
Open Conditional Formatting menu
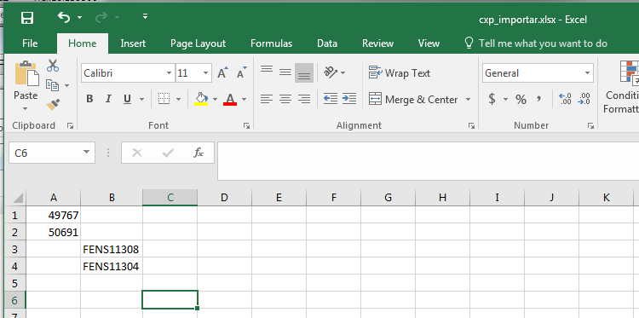[x=622, y=88]
